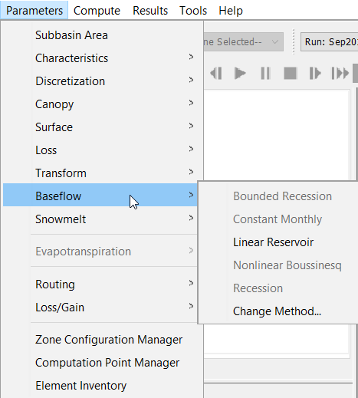Click the step backward playback icon
This screenshot has height=398, width=358.
[216, 74]
